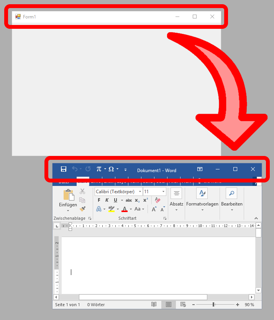
Task: Click the horizontal scrollbar thumb in Word
Action: click(143, 297)
